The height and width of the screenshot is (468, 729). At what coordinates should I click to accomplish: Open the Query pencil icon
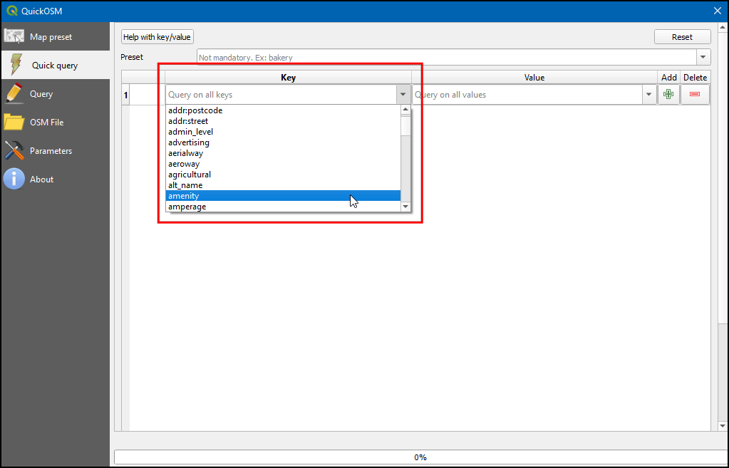(x=15, y=93)
